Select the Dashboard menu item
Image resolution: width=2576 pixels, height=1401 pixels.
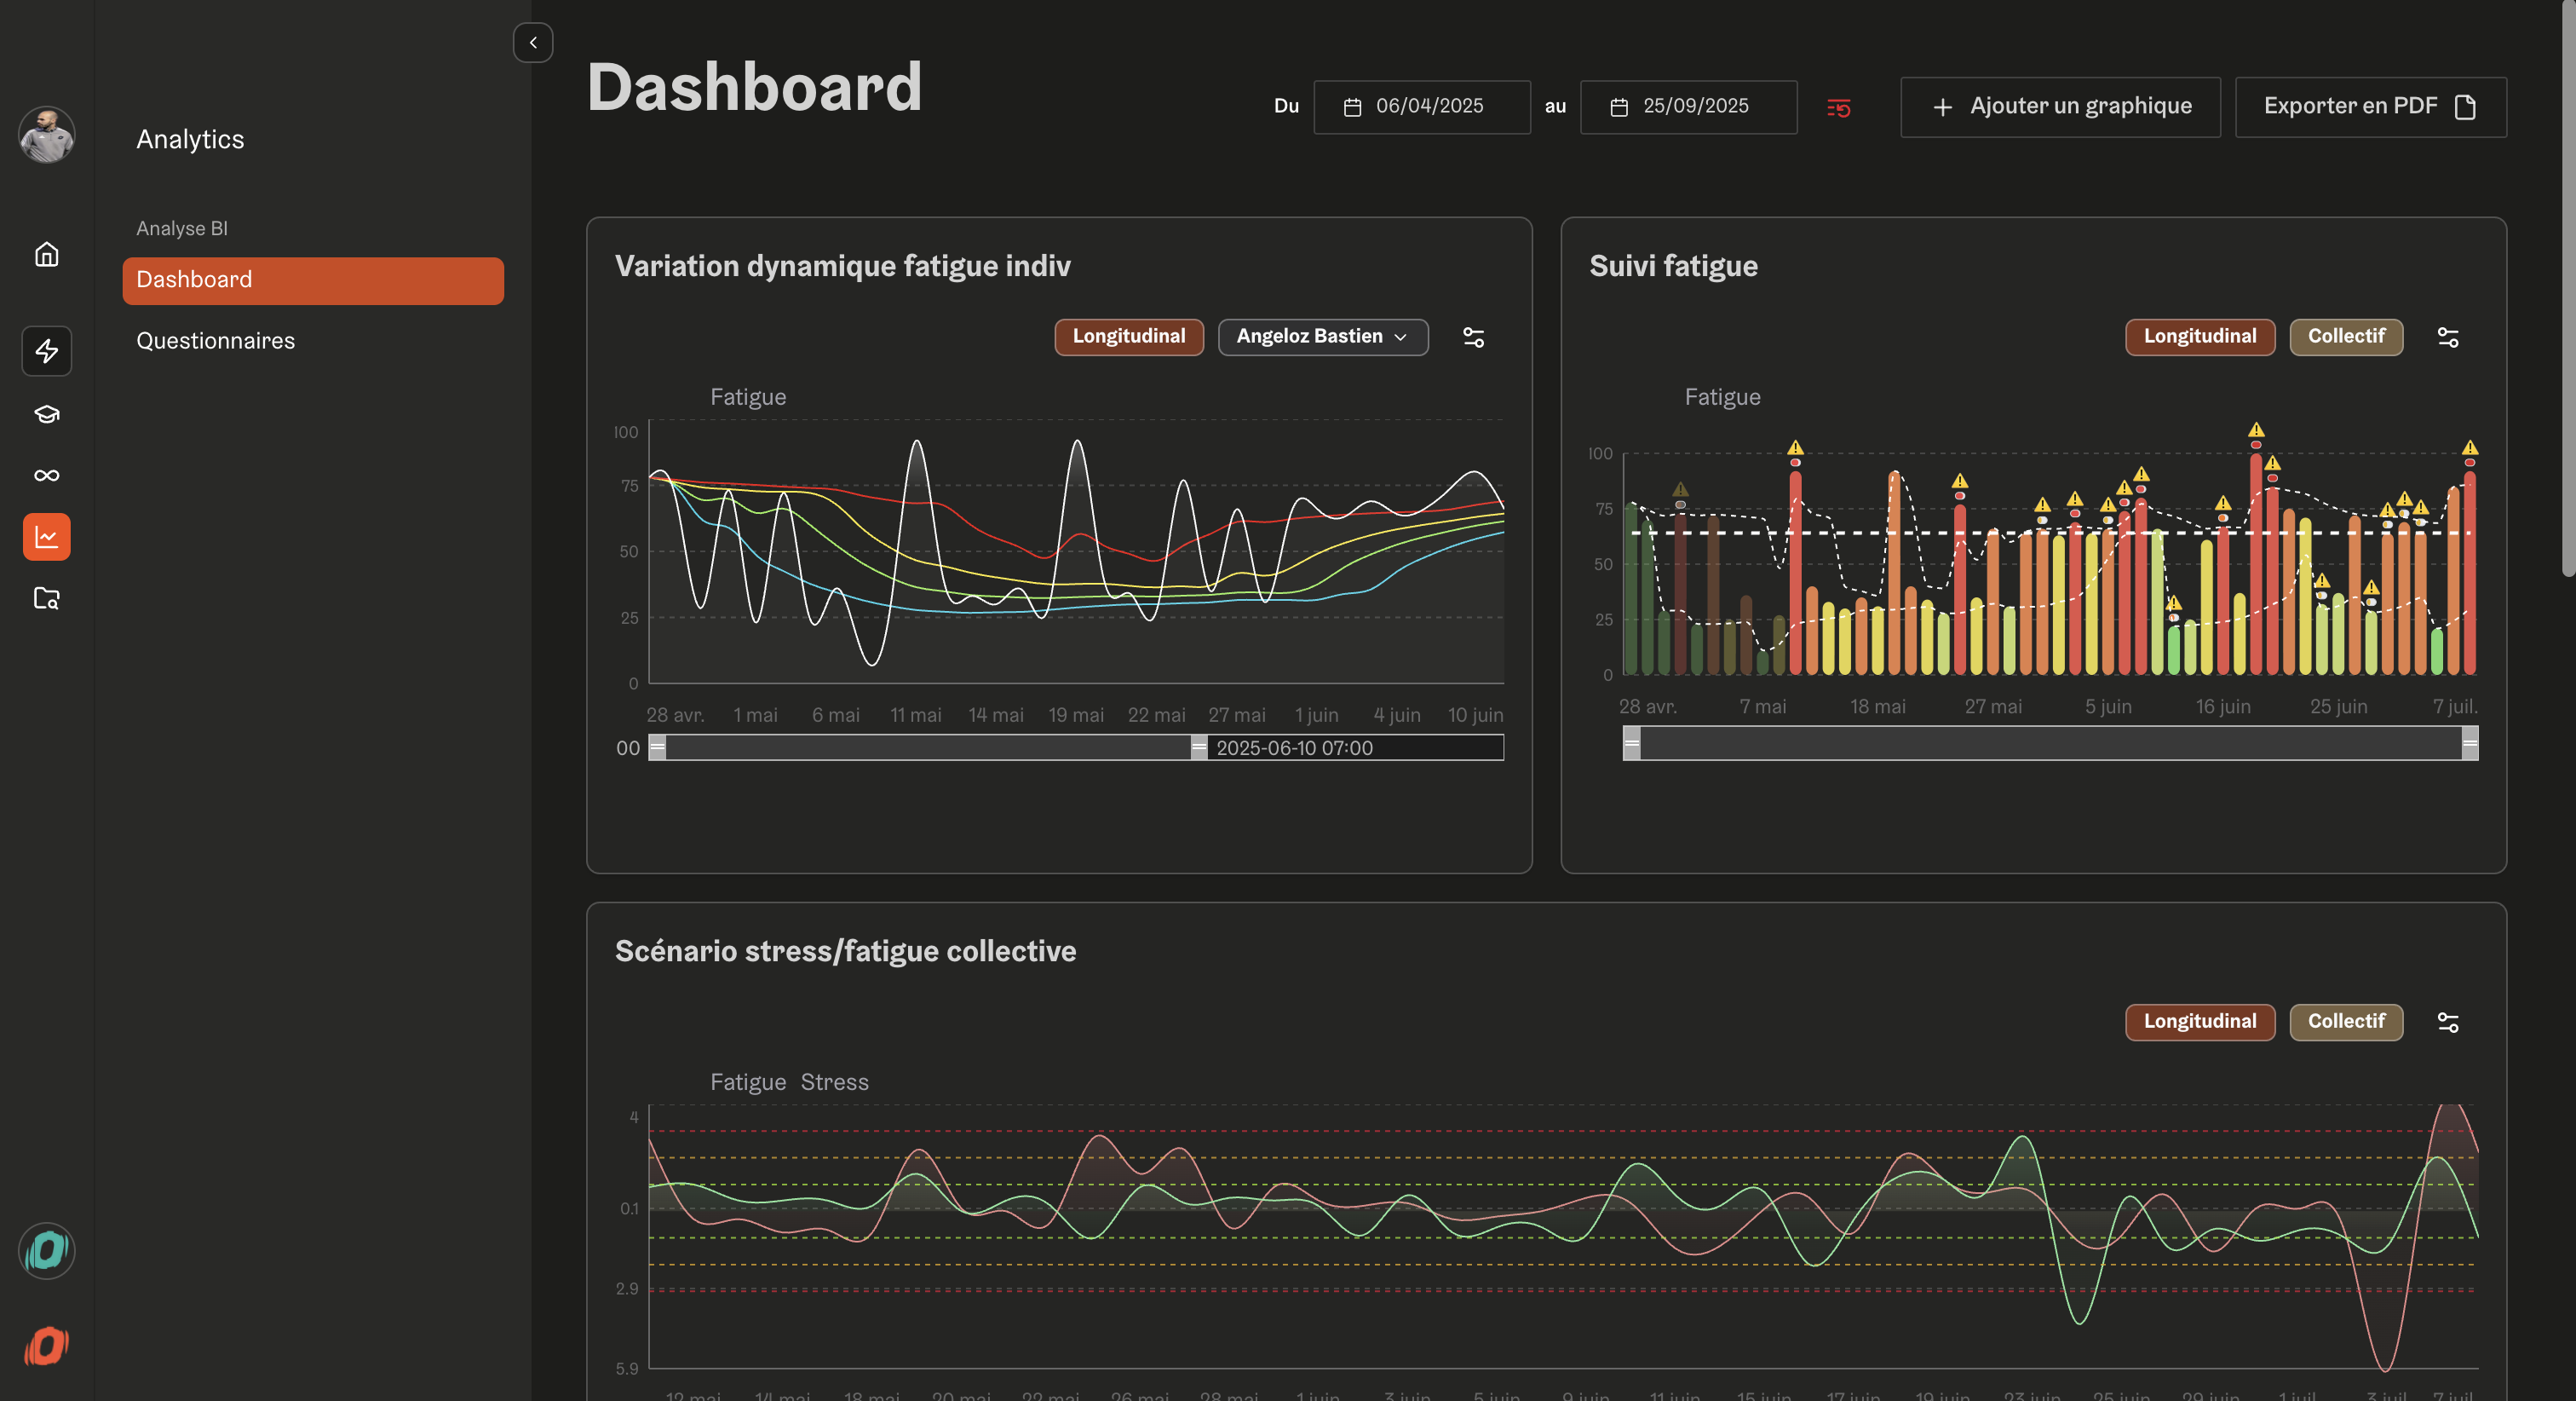312,280
